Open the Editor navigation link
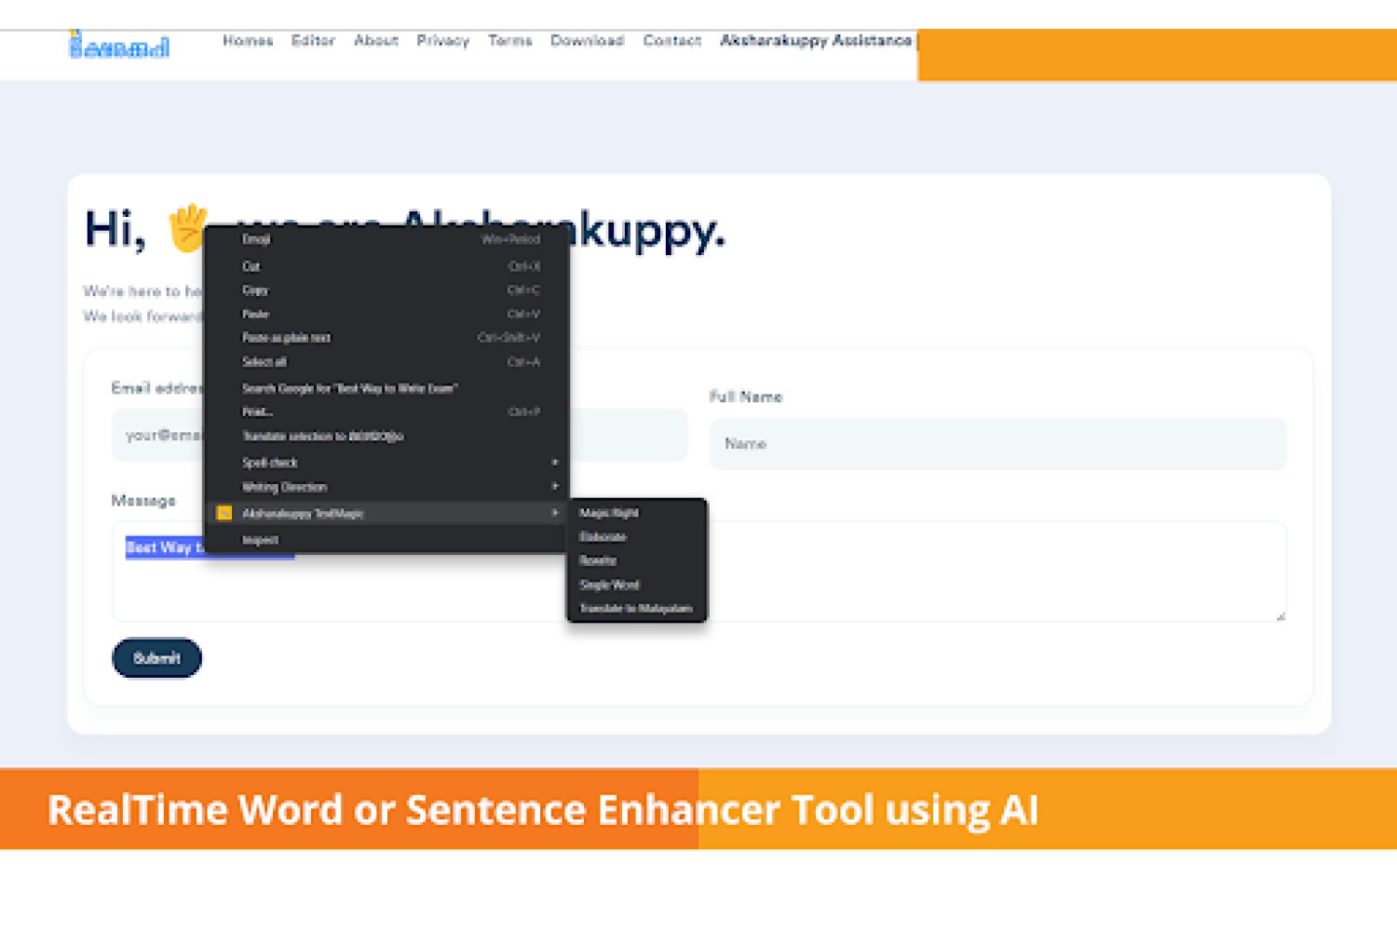Viewport: 1397px width, 931px height. point(313,40)
